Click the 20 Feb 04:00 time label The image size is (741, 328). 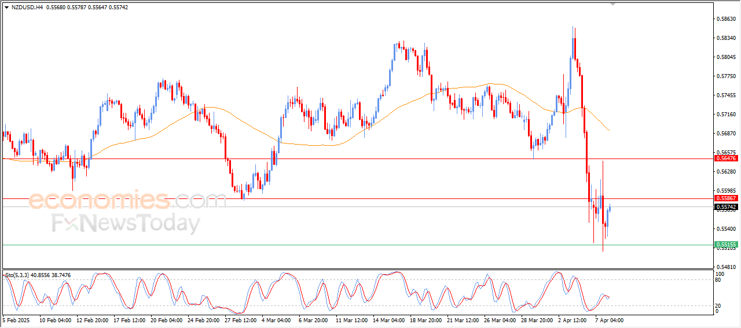pyautogui.click(x=167, y=320)
